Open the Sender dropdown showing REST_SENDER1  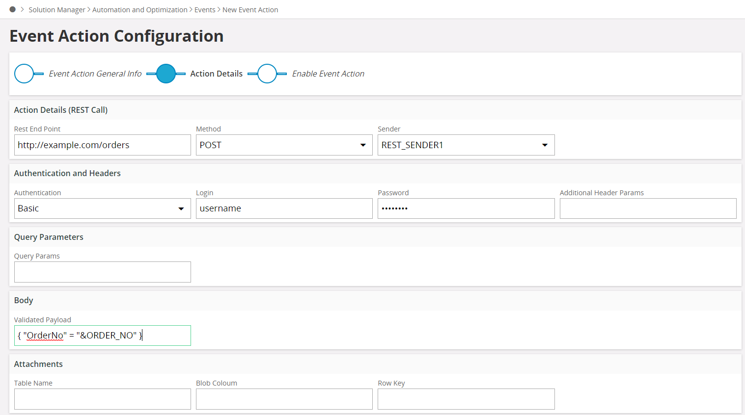click(x=466, y=145)
